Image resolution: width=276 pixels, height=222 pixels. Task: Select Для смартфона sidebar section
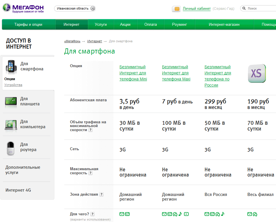click(x=32, y=66)
